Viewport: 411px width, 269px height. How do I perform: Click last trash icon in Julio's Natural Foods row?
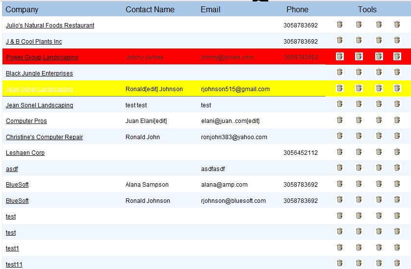(397, 24)
